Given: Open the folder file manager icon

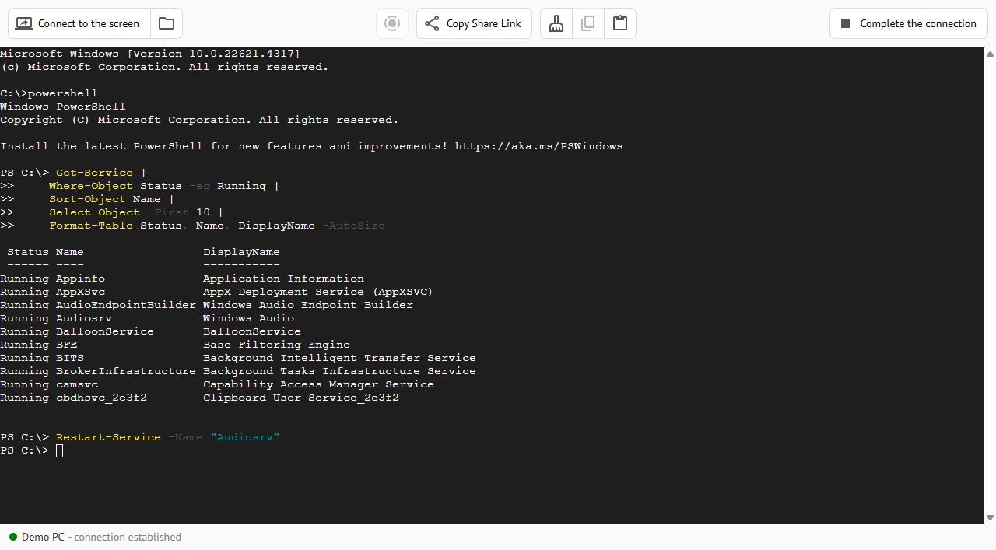Looking at the screenshot, I should 167,23.
